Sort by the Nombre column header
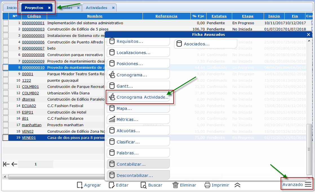This screenshot has height=193, width=315. point(95,16)
